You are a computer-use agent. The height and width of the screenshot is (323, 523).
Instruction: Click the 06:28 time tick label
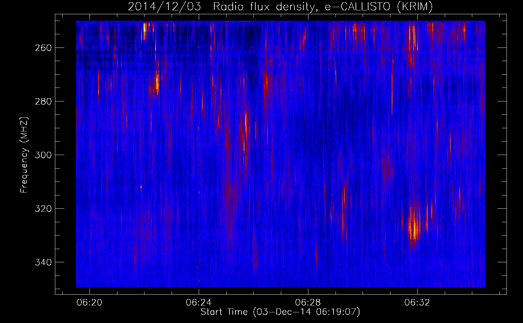point(308,303)
